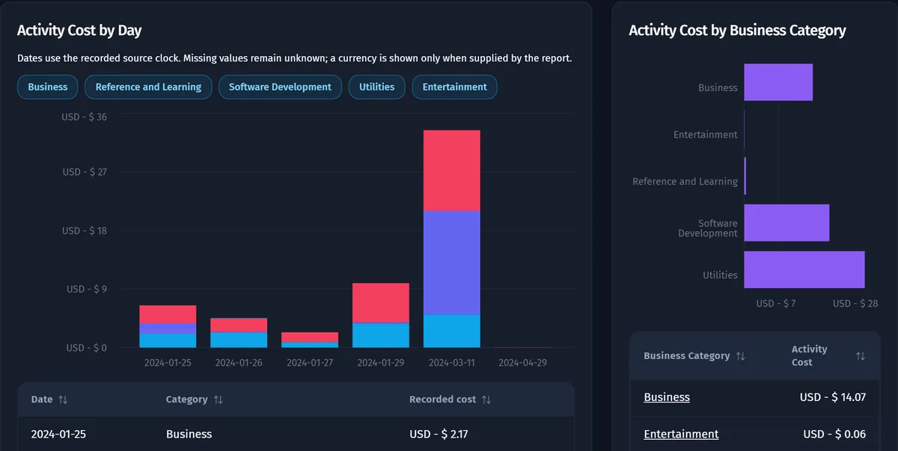This screenshot has height=451, width=898.
Task: Click the 'Business' cell in the daily table
Action: click(x=189, y=434)
